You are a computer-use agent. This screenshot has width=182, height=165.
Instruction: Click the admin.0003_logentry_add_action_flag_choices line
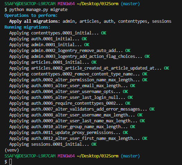(79, 56)
